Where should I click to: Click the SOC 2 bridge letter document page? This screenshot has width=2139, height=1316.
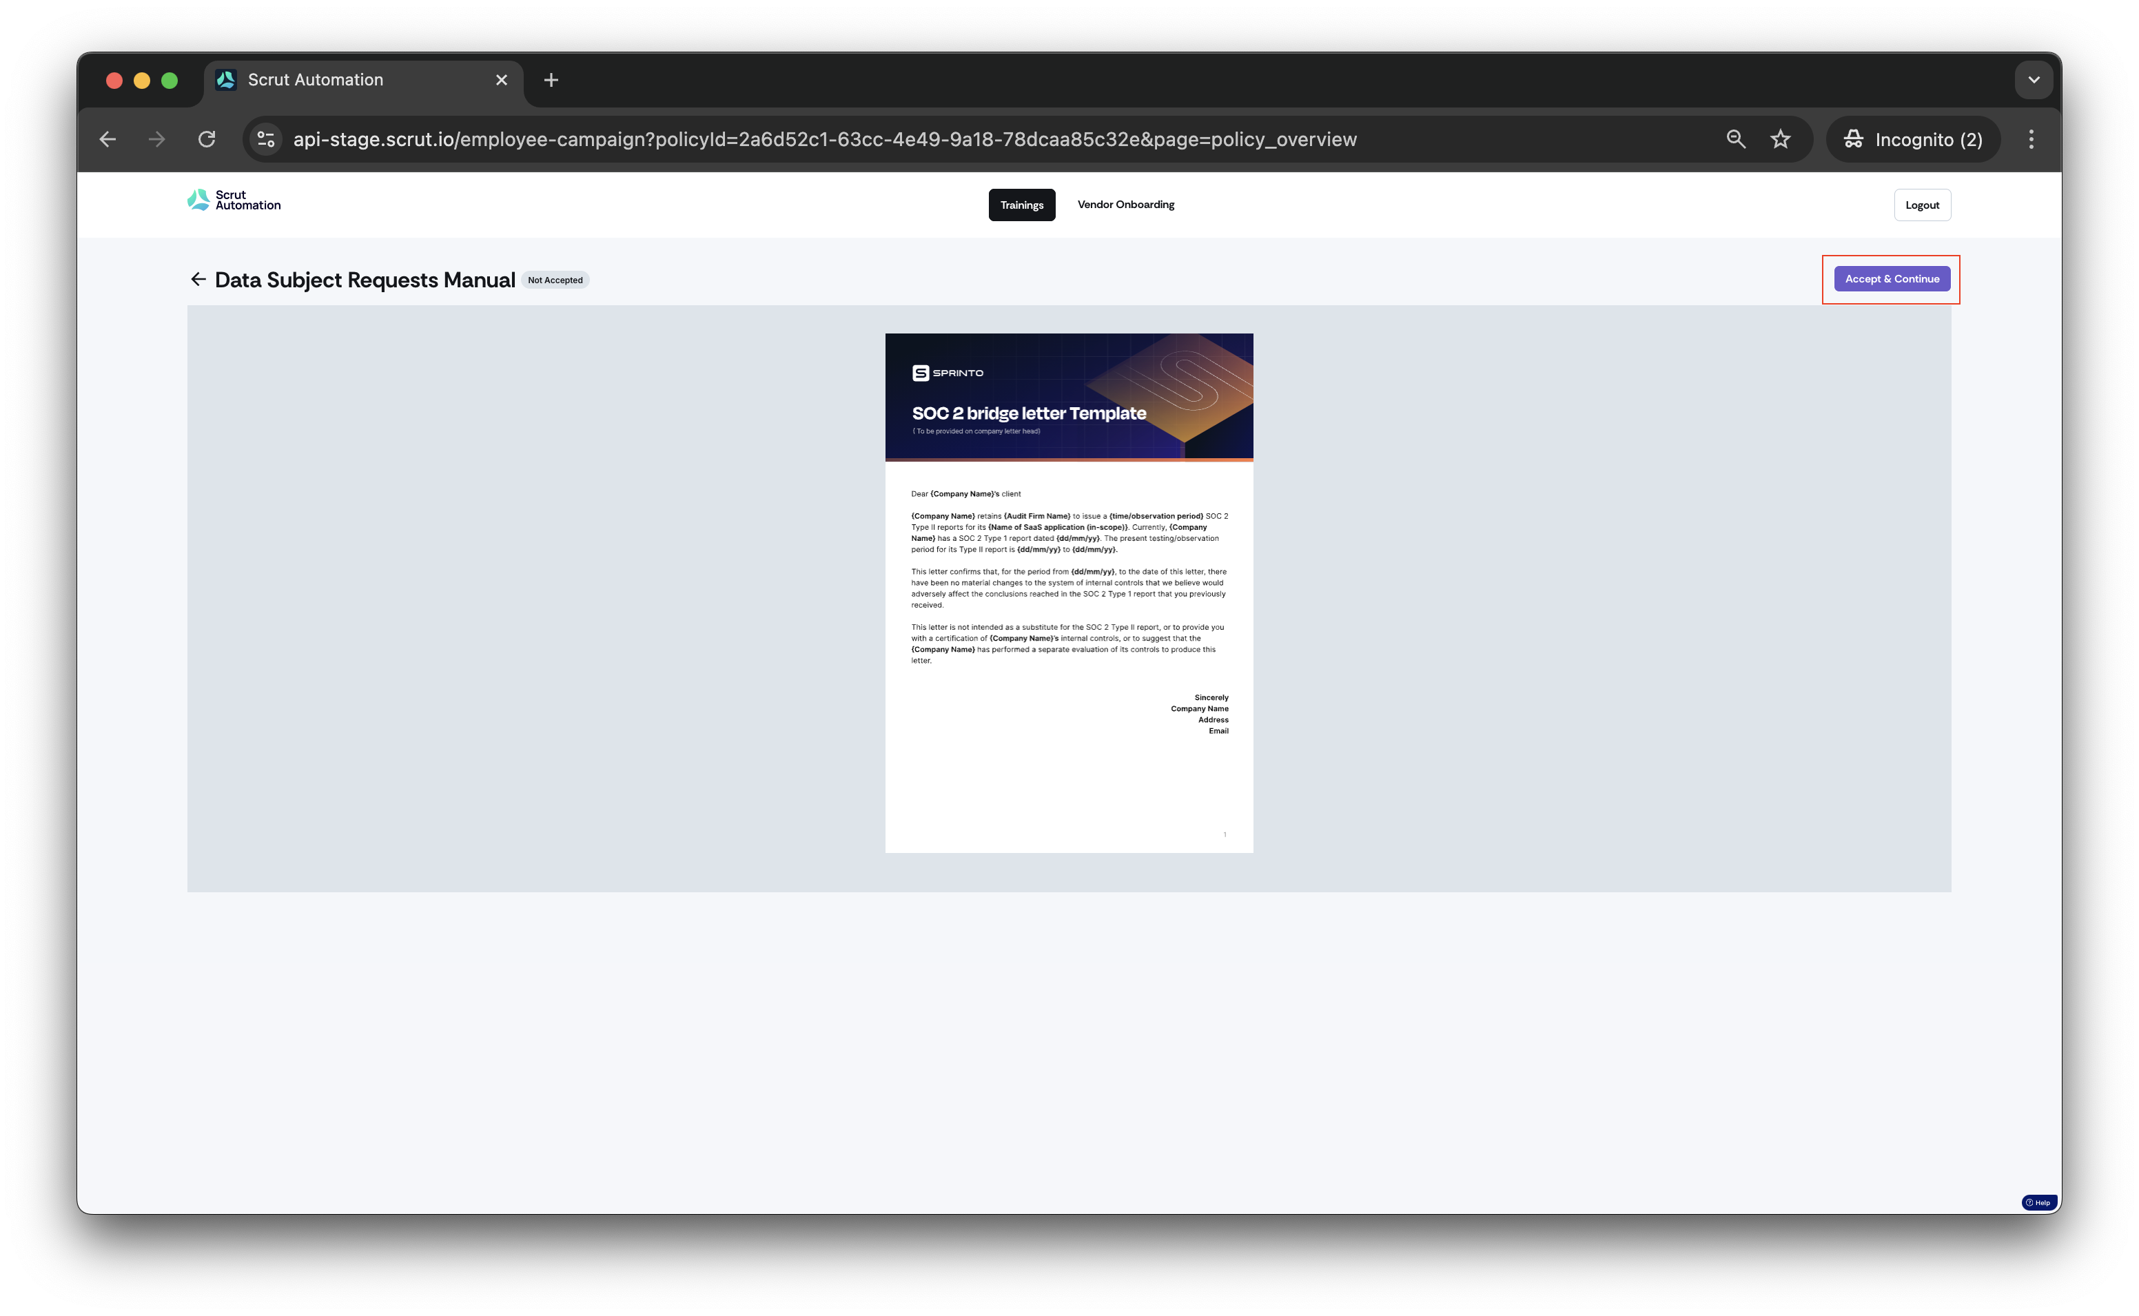(1069, 593)
